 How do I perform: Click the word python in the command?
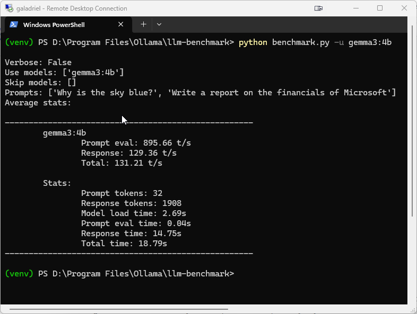(253, 42)
